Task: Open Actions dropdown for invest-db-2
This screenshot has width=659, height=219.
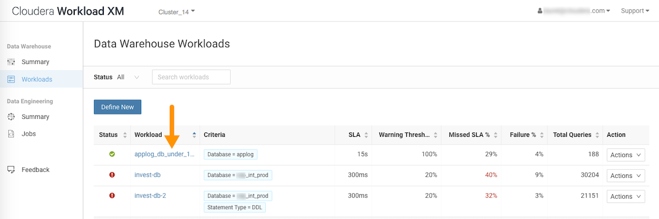Action: click(x=626, y=196)
